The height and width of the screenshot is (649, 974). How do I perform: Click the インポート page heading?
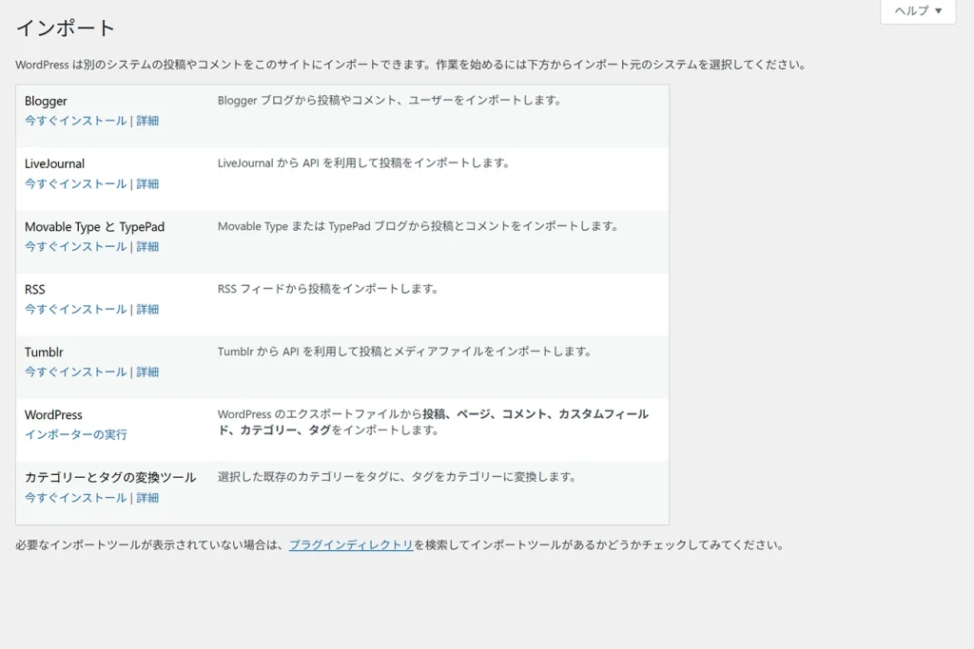[65, 29]
